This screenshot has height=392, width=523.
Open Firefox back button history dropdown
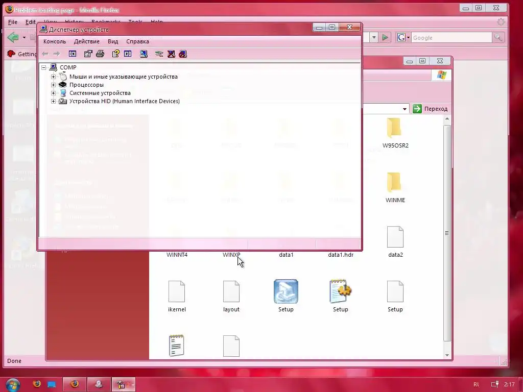[24, 38]
